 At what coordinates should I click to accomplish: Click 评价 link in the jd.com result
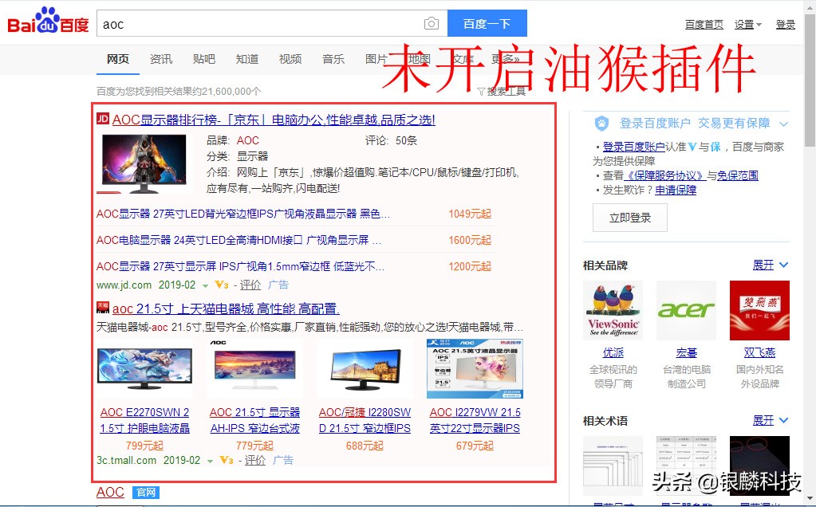pos(250,285)
